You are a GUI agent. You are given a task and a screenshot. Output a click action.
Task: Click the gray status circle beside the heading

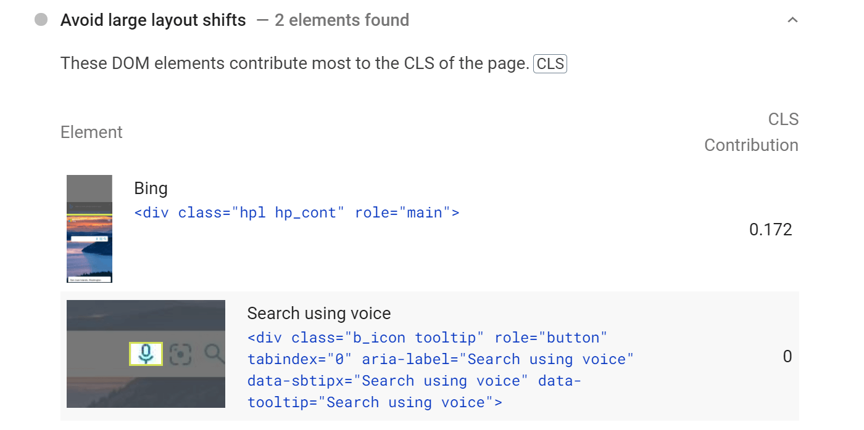point(41,20)
